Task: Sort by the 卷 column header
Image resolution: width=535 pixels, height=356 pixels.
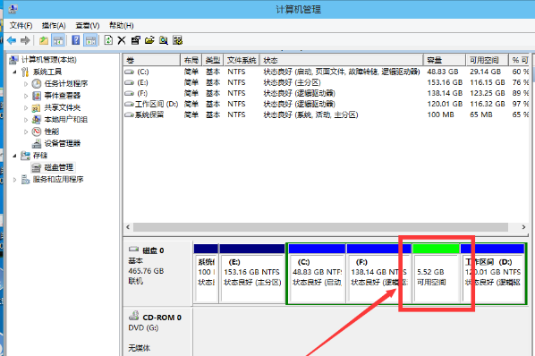Action: (152, 60)
